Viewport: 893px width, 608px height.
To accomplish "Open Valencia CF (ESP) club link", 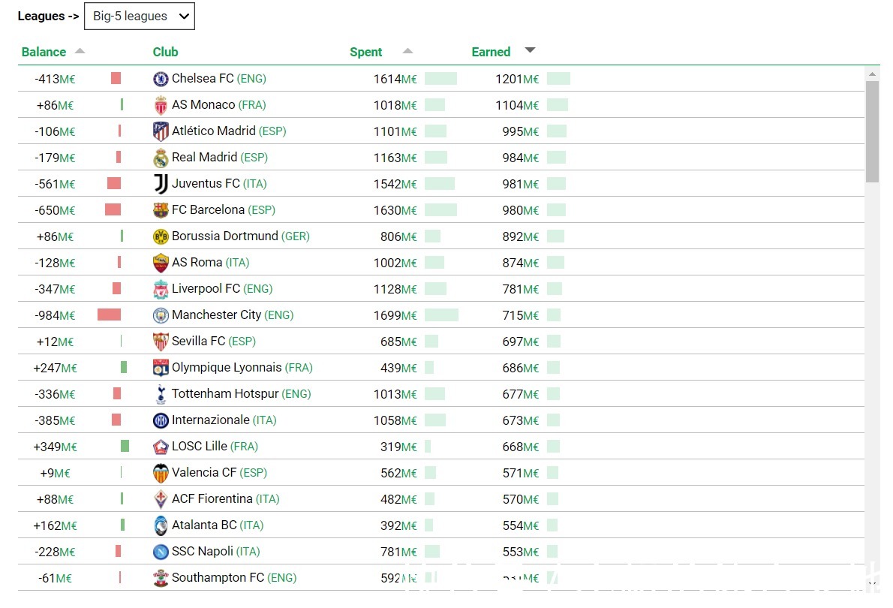I will pos(219,472).
